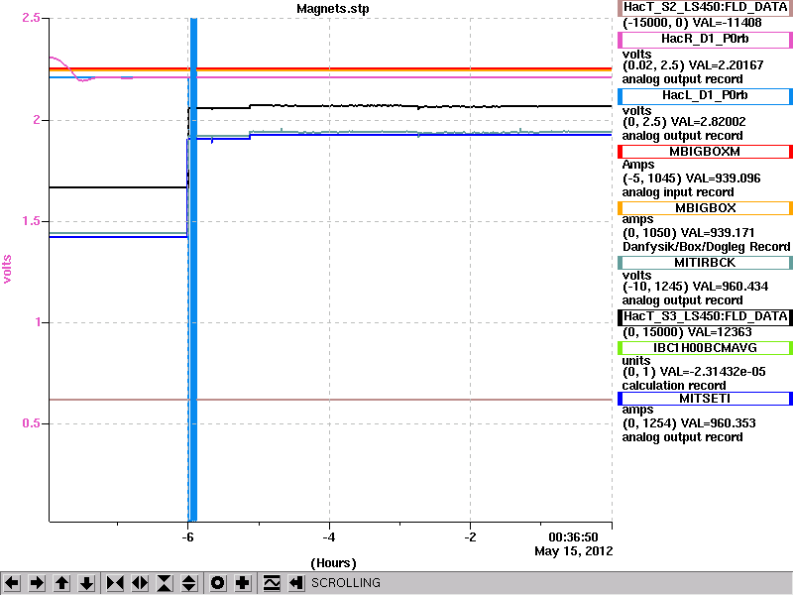Select the blue MITSETI legend entry
793x595 pixels.
(705, 399)
